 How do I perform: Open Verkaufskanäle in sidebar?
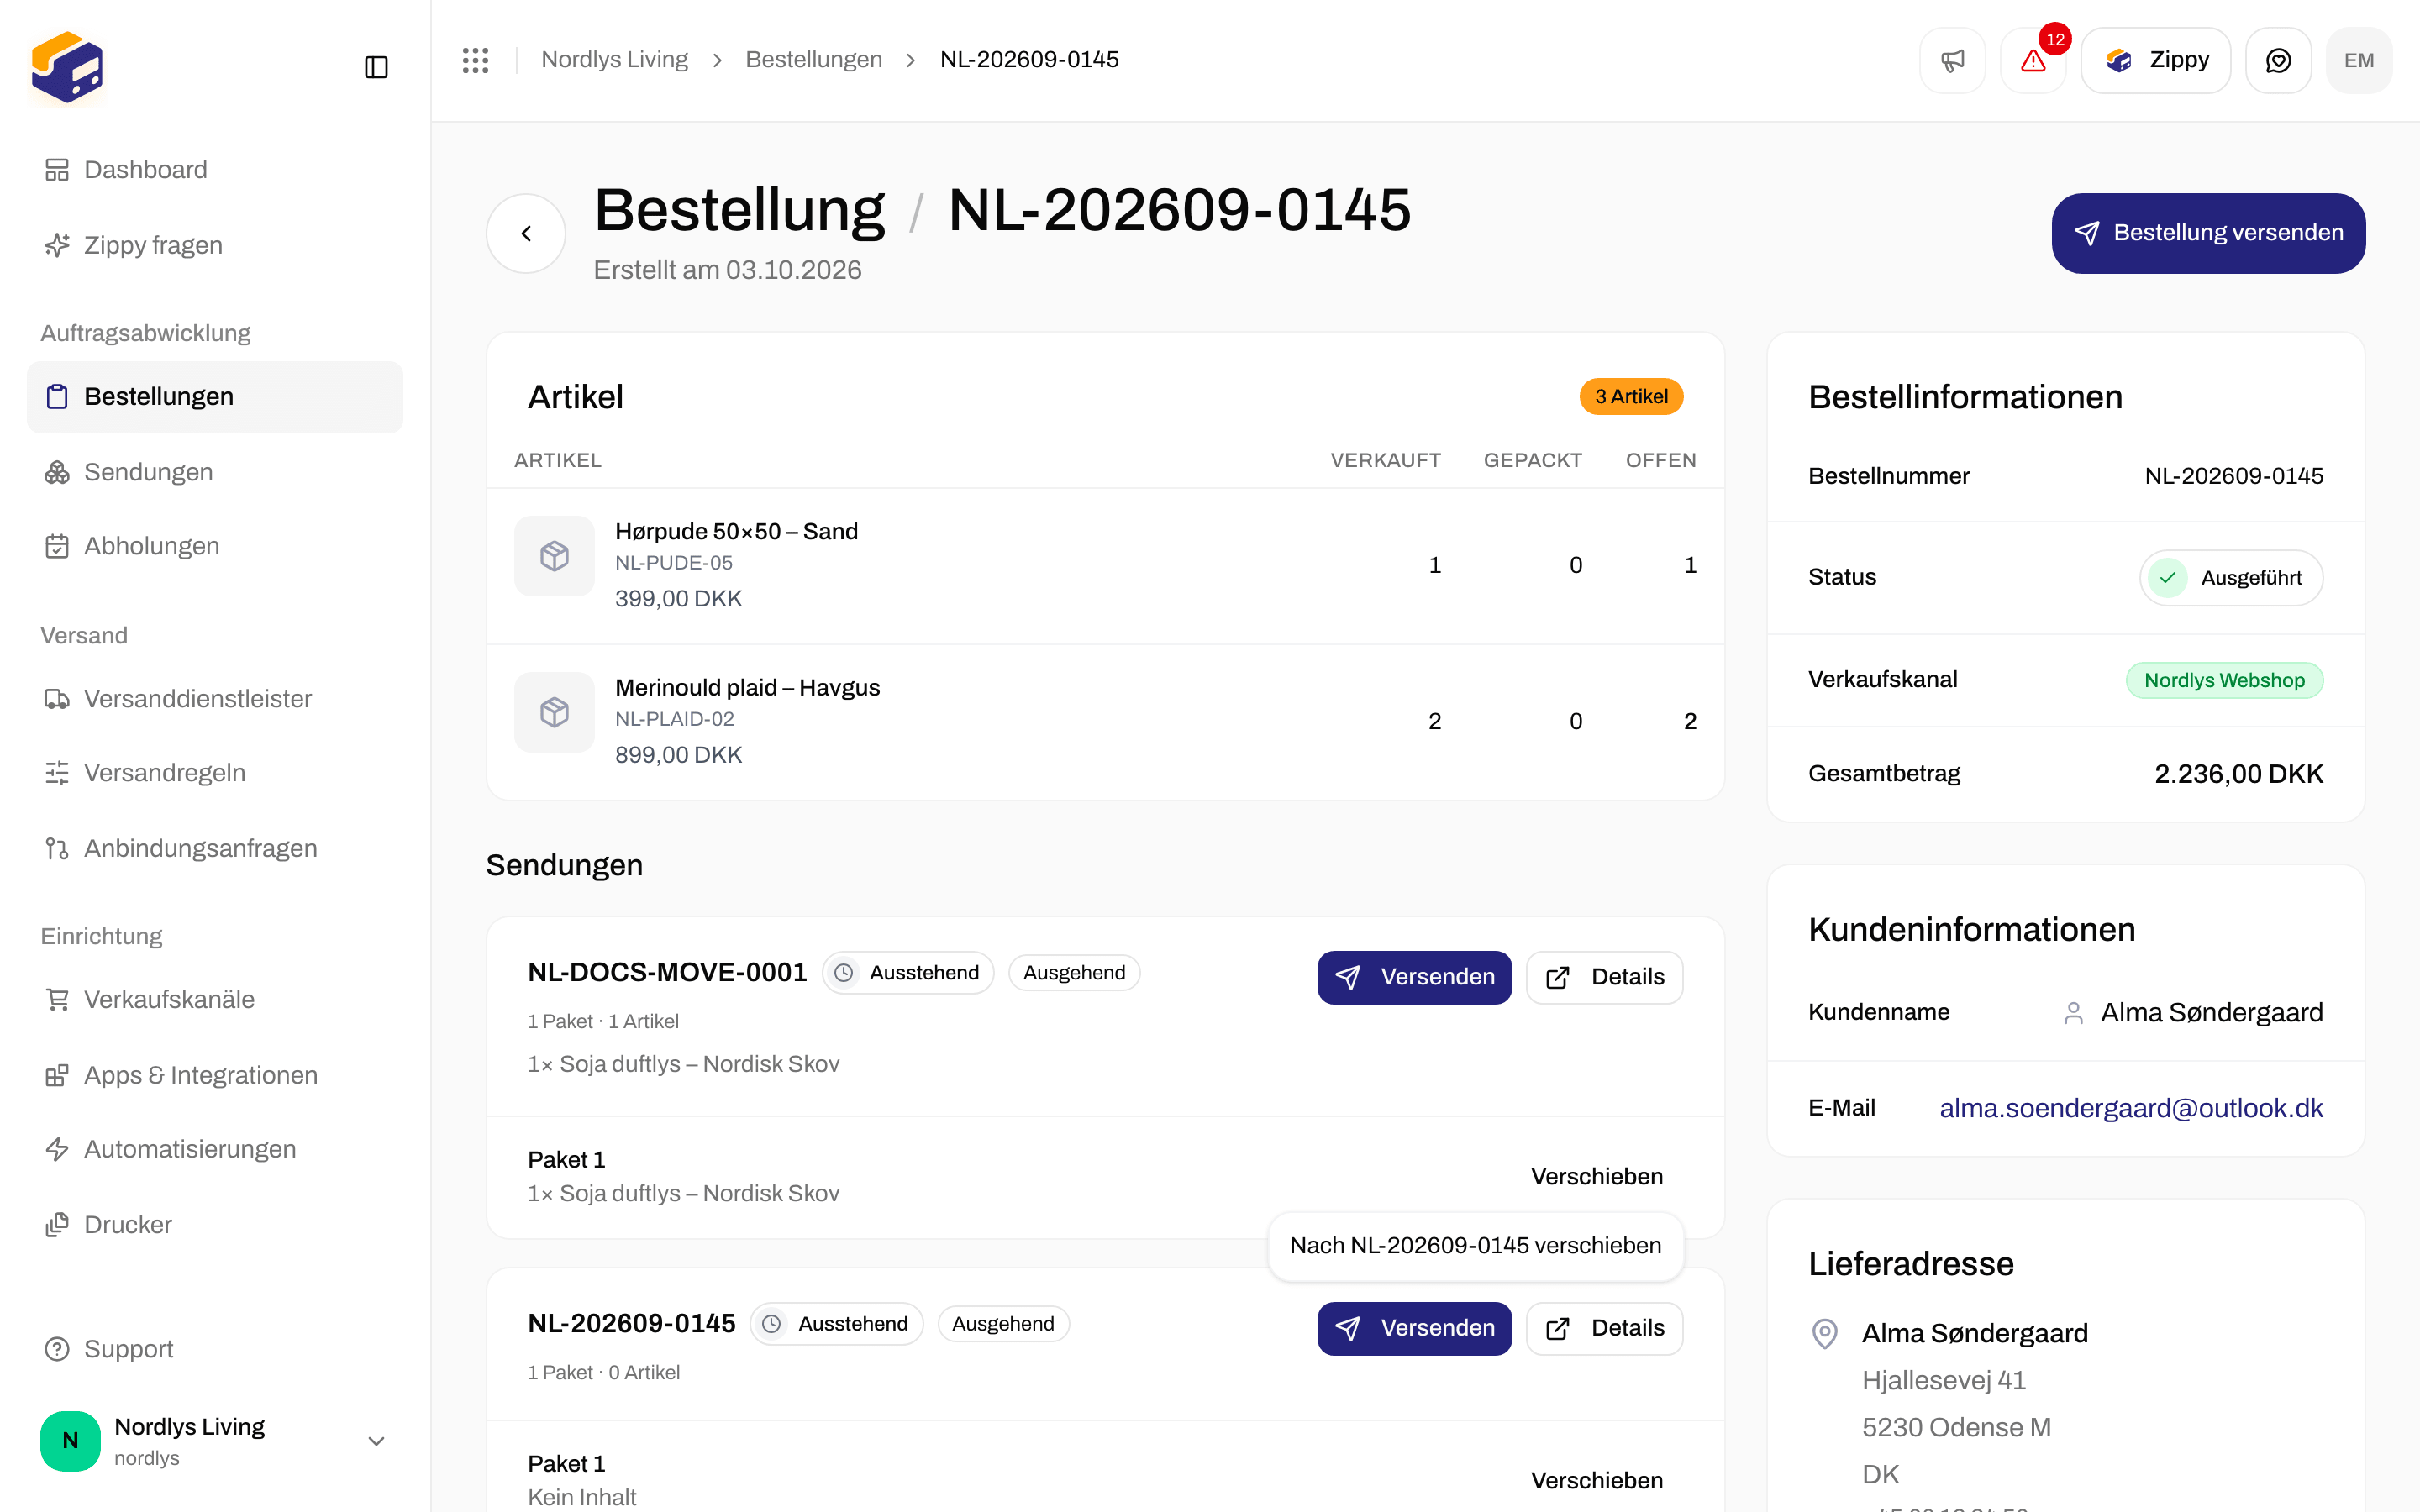point(215,1000)
